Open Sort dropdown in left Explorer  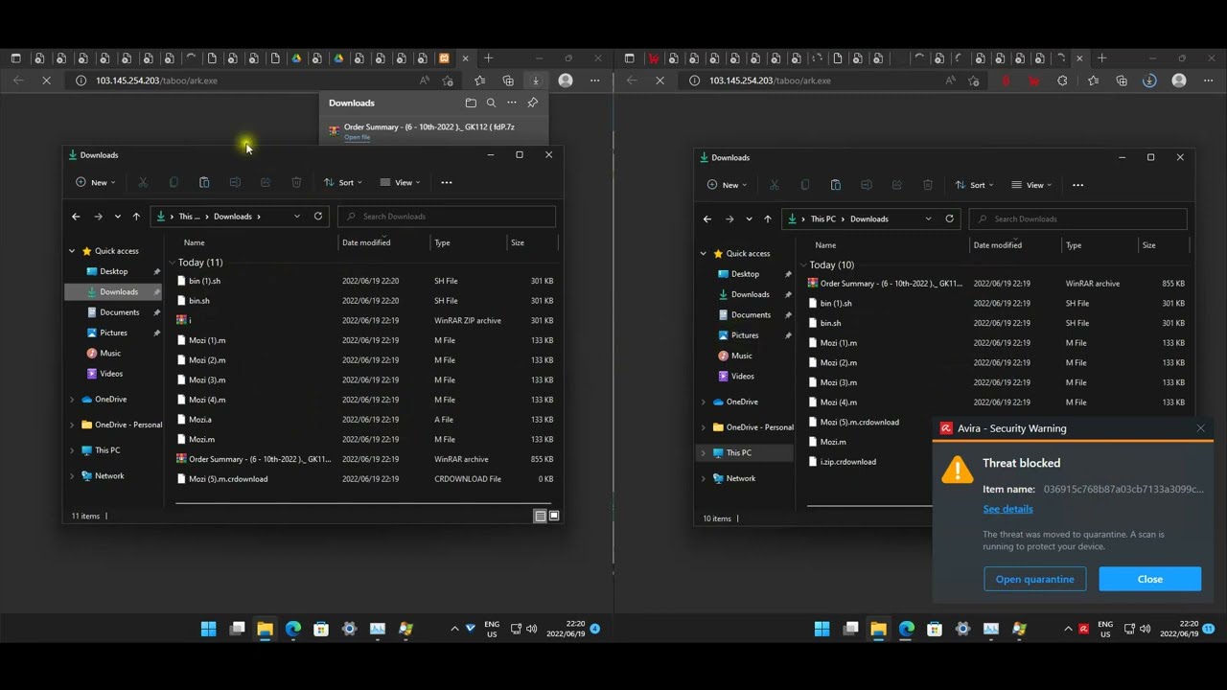(343, 182)
